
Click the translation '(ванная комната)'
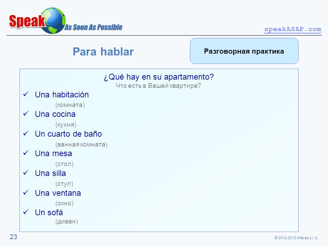[x=81, y=144]
